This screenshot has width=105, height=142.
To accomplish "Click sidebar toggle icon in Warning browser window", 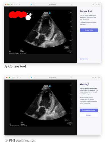I will (x=12, y=78).
